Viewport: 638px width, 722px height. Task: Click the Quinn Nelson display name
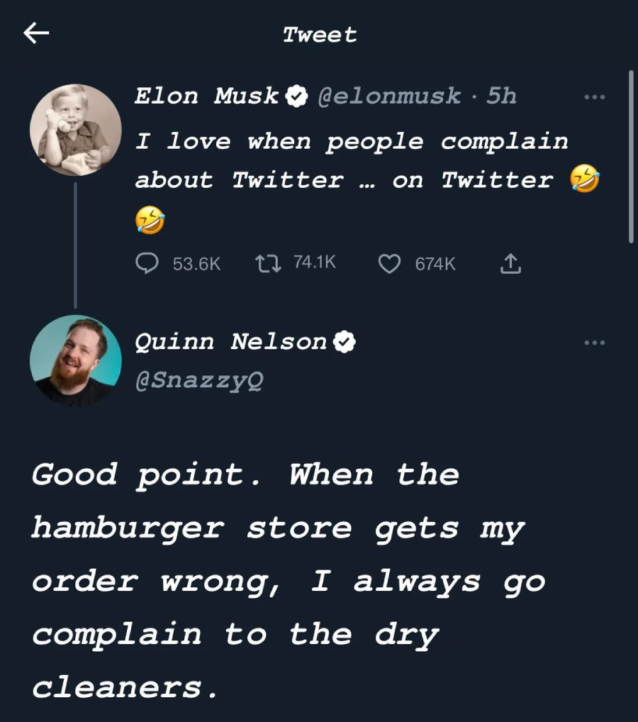(x=230, y=342)
